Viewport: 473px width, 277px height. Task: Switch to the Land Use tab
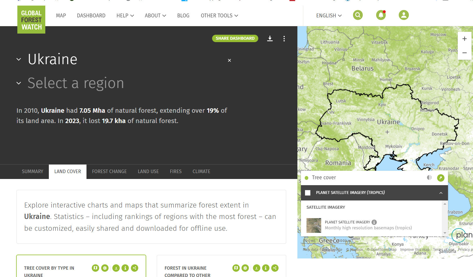tap(148, 172)
